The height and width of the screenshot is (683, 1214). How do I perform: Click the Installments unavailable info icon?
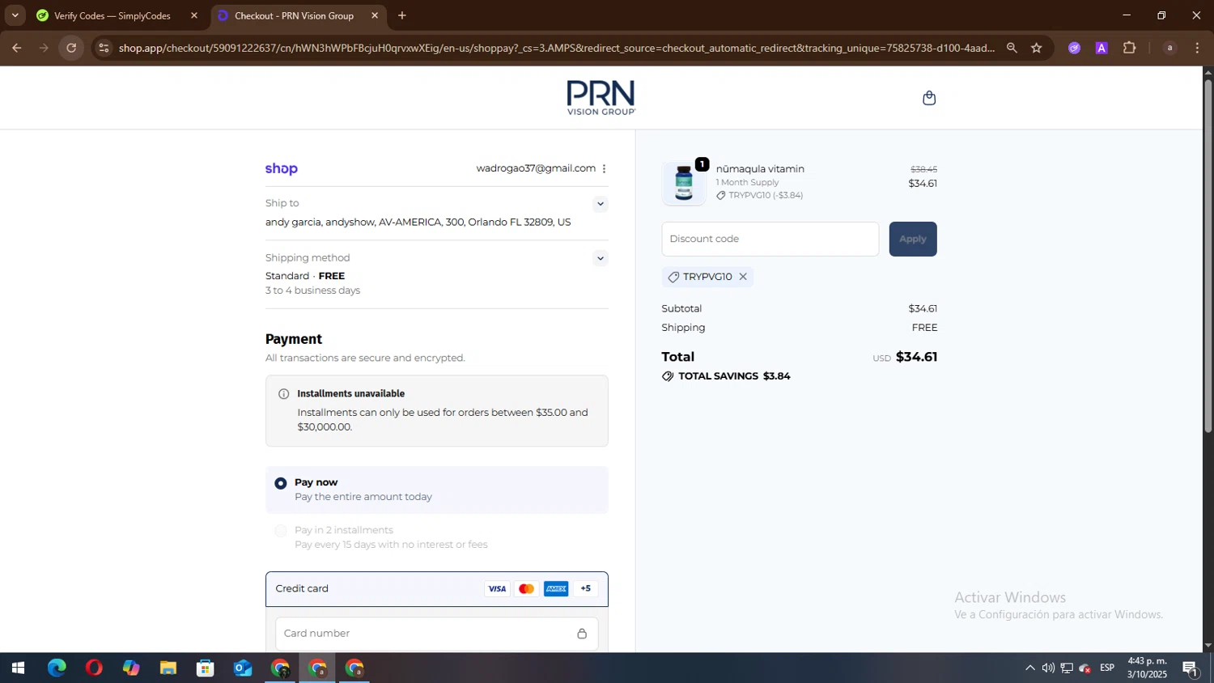tap(283, 394)
